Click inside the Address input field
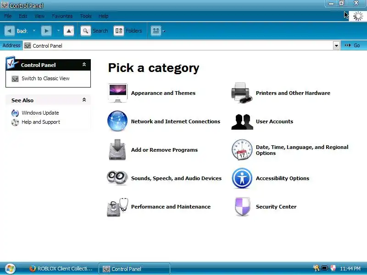This screenshot has height=275, width=367. click(181, 45)
